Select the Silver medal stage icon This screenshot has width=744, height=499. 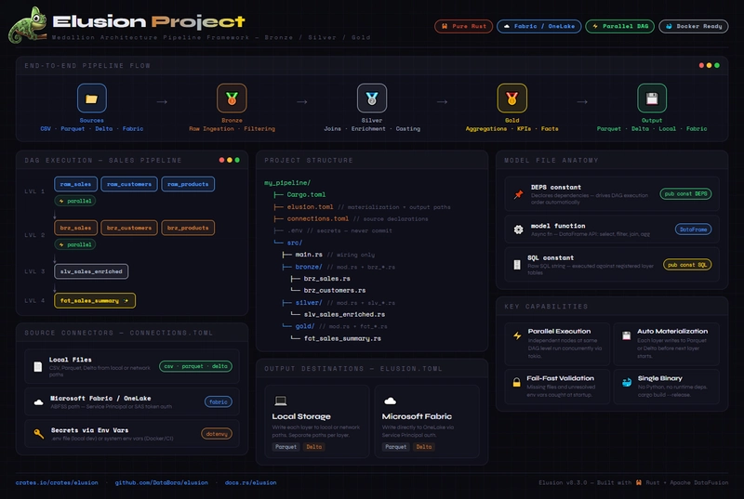point(372,98)
